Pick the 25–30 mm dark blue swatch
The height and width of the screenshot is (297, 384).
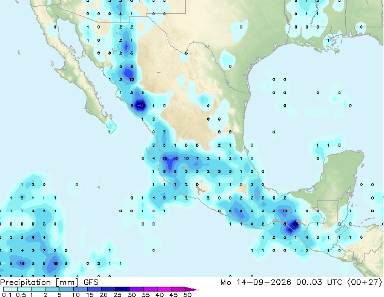pyautogui.click(x=122, y=289)
